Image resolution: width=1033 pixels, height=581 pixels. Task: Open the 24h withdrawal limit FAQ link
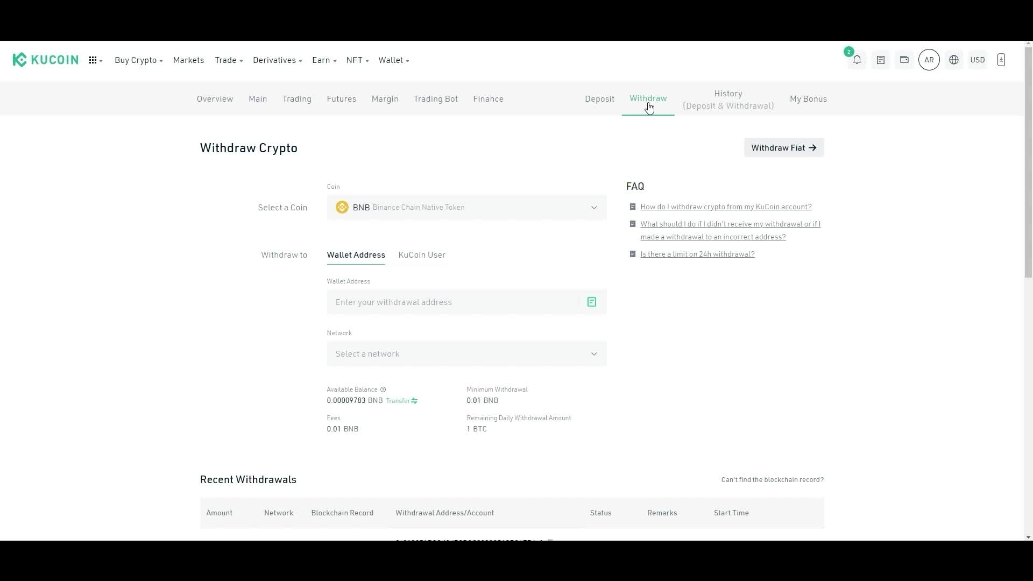pyautogui.click(x=697, y=254)
